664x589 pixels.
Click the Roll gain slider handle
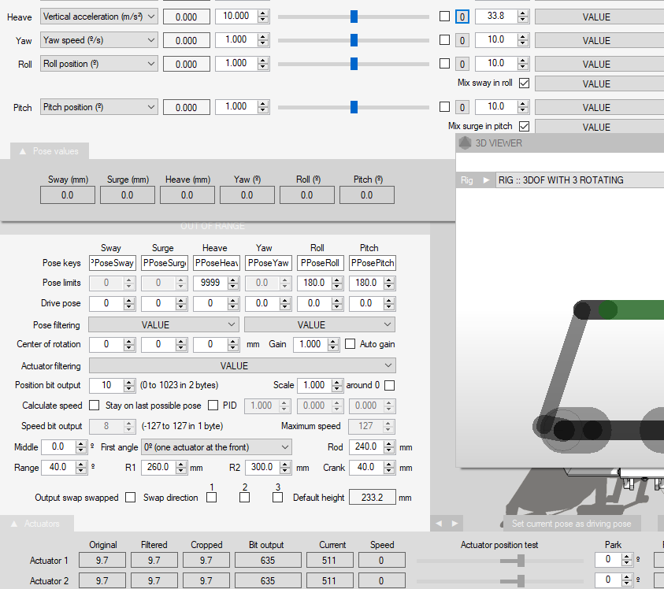coord(354,64)
